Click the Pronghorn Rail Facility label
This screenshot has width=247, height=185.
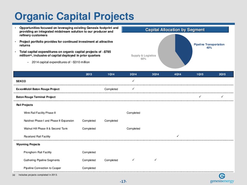tap(37, 152)
